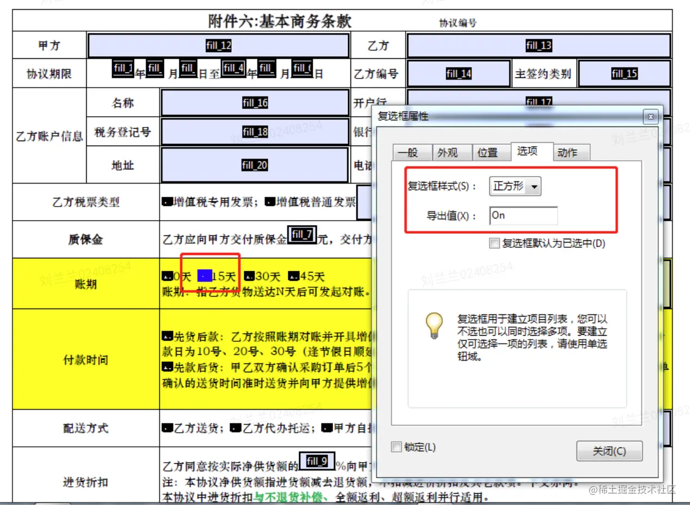Viewport: 690px width, 509px height.
Task: Select the 30天 checkbox field
Action: (x=249, y=276)
